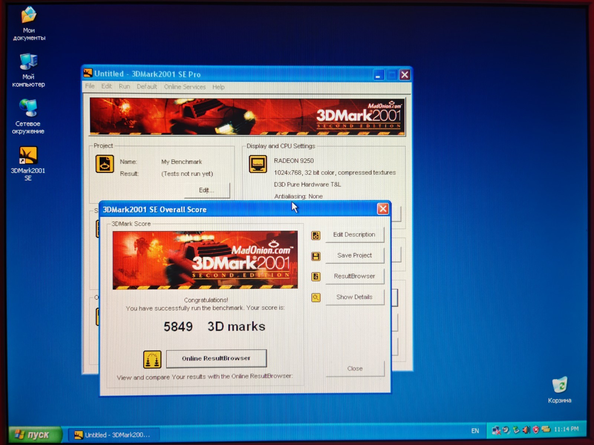This screenshot has height=445, width=594.
Task: Click the Save Project button
Action: pyautogui.click(x=355, y=256)
